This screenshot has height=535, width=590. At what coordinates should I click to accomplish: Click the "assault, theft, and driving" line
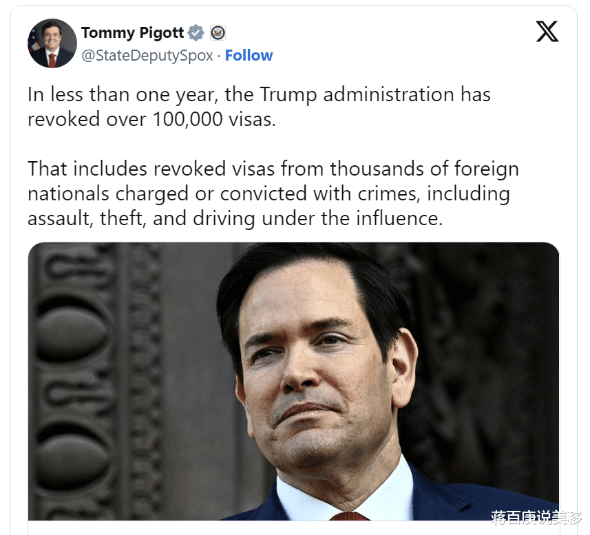[x=235, y=218]
